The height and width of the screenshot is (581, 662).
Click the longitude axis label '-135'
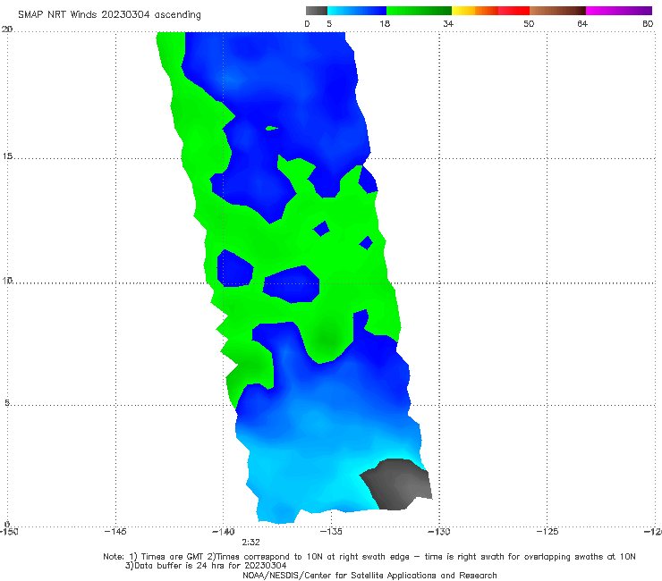(x=331, y=532)
